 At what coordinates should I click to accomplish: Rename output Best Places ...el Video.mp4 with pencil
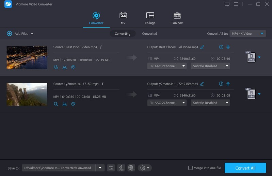202,47
